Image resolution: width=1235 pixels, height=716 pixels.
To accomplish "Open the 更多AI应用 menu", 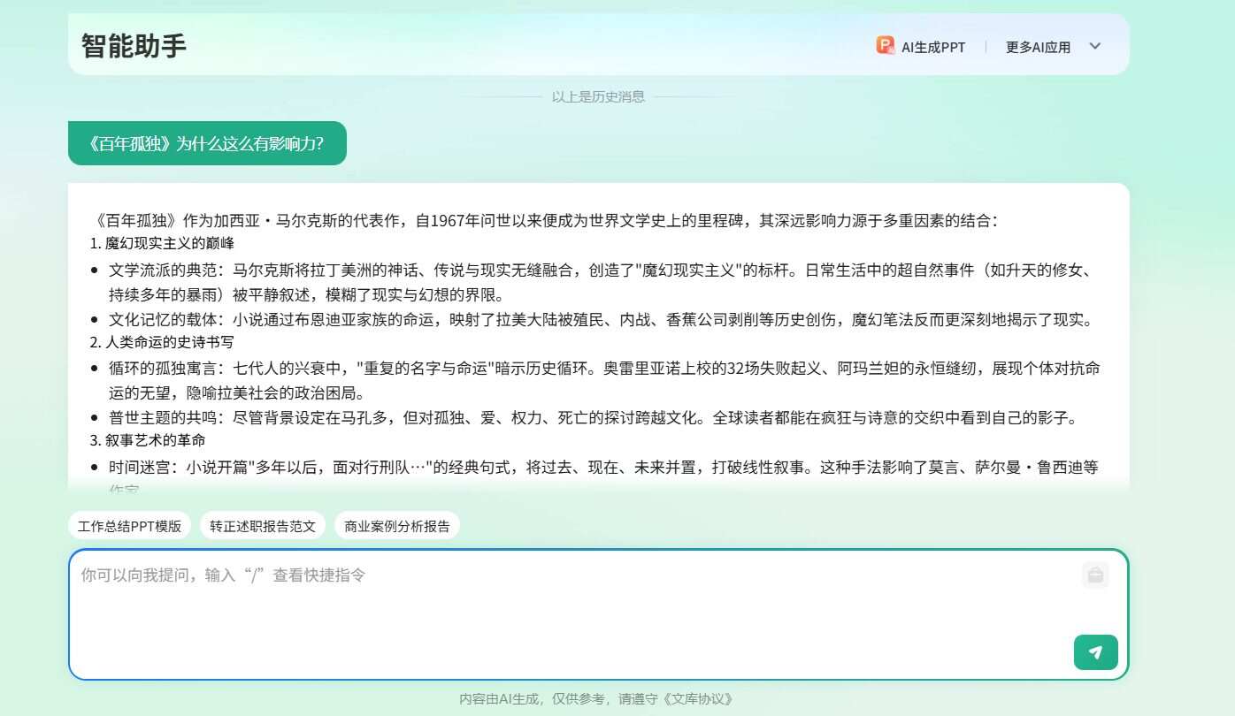I will tap(1038, 48).
